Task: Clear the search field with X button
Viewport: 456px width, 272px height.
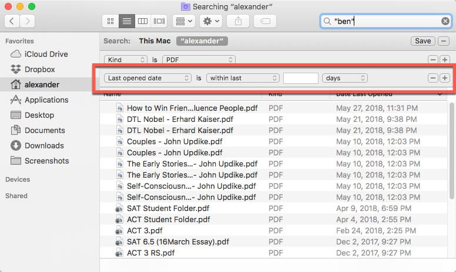Action: coord(445,21)
